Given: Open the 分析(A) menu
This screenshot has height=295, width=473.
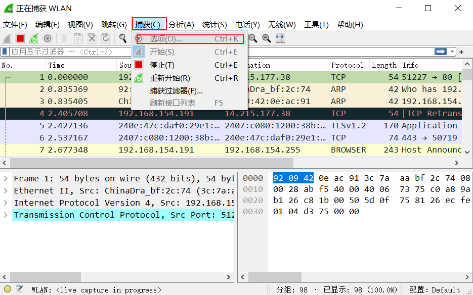Looking at the screenshot, I should coord(181,24).
